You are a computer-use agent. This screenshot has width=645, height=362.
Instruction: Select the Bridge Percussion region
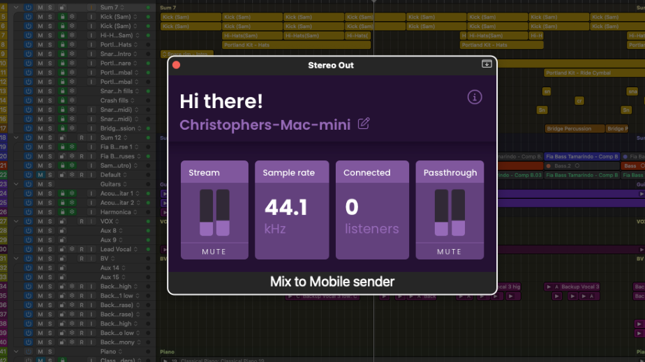click(x=574, y=128)
